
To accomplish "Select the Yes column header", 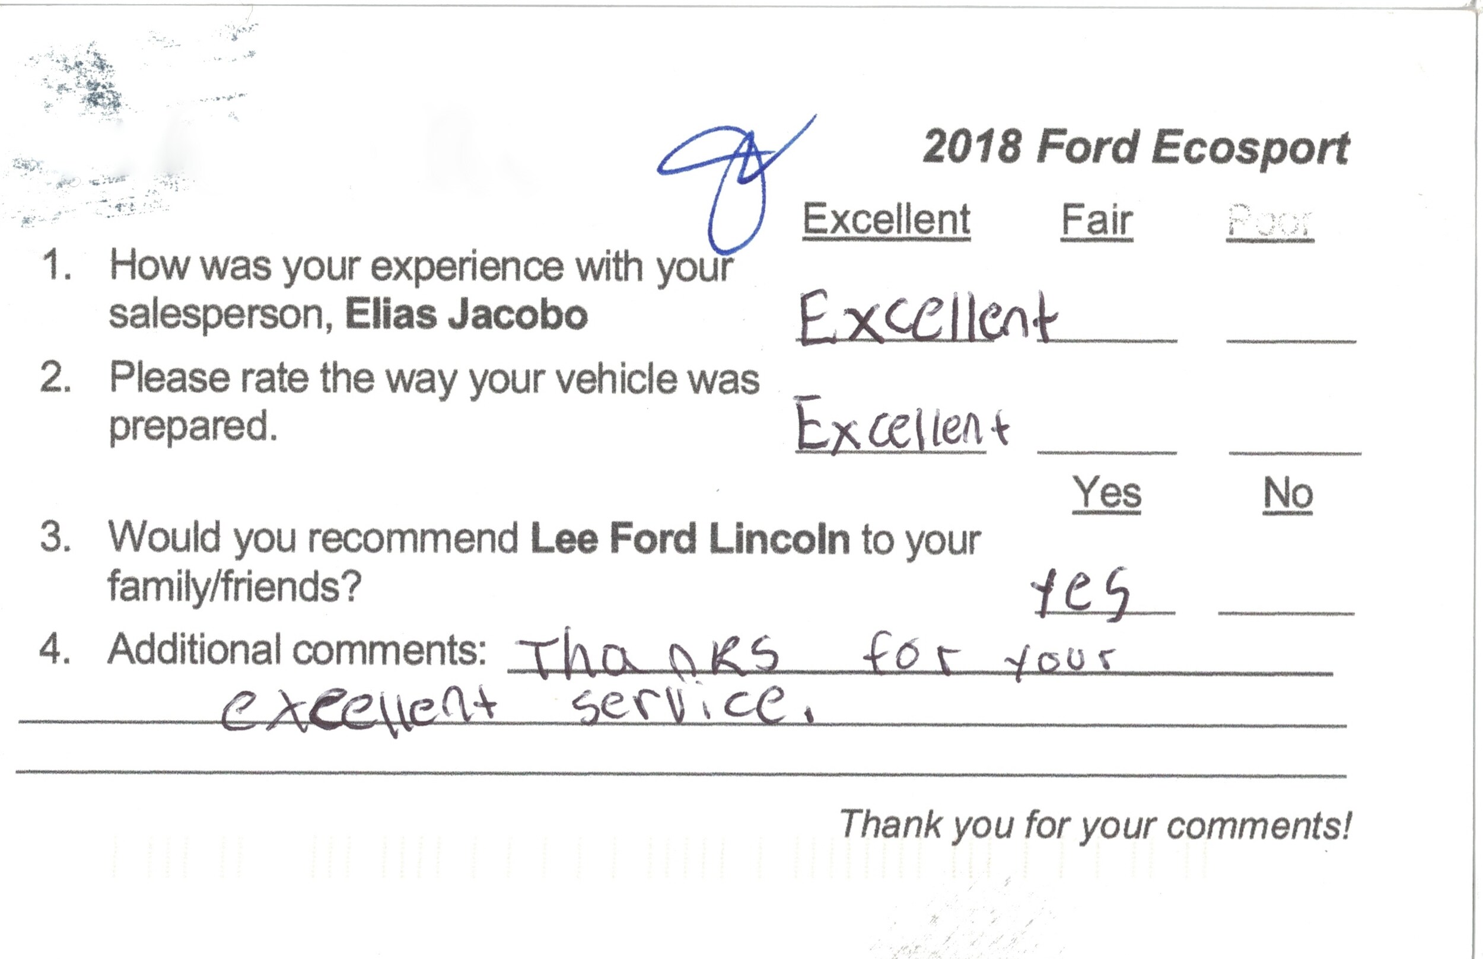I will click(1106, 495).
